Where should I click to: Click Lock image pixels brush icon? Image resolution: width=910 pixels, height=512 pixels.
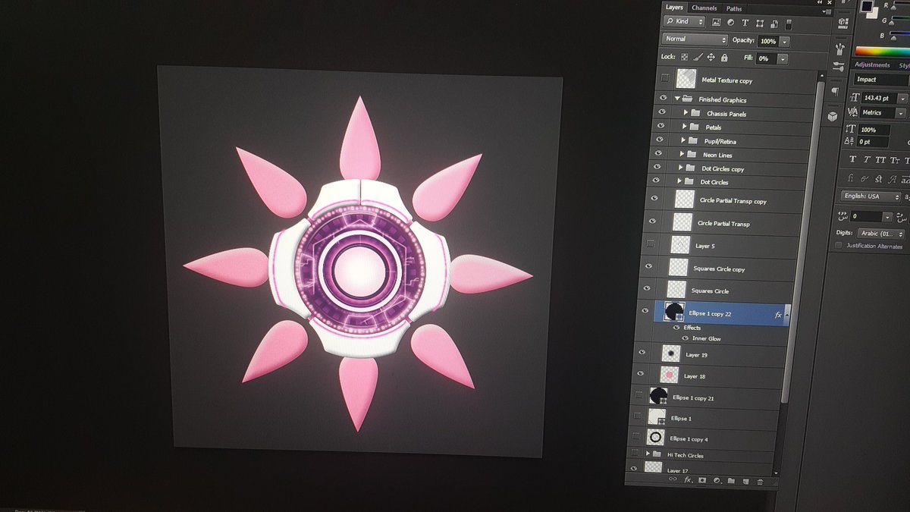(x=698, y=57)
